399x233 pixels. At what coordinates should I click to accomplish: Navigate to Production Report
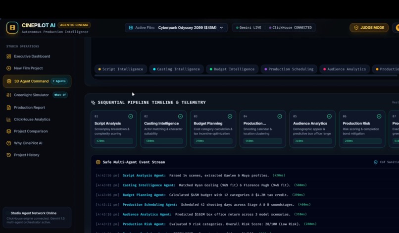[37, 108]
